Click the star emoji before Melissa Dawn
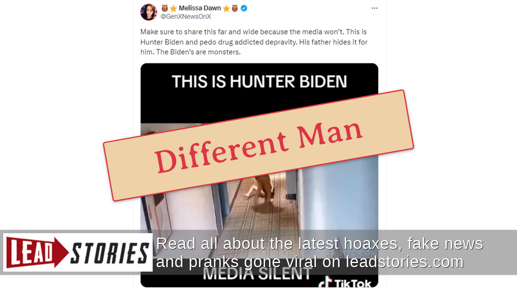Viewport: 517px width, 291px height. [x=173, y=8]
